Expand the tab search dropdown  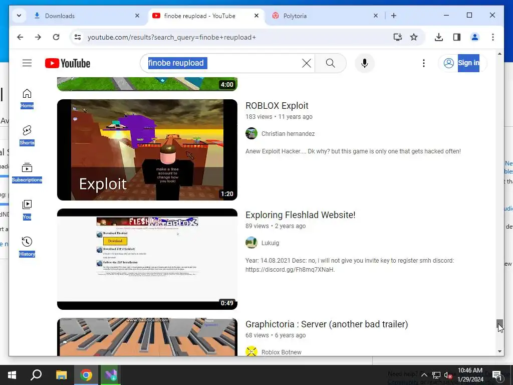tap(19, 16)
